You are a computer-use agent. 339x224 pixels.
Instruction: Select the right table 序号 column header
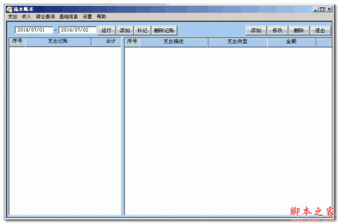coord(132,42)
